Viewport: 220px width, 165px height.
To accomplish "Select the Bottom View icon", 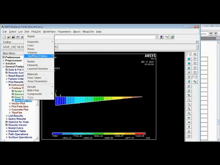I will (189, 91).
